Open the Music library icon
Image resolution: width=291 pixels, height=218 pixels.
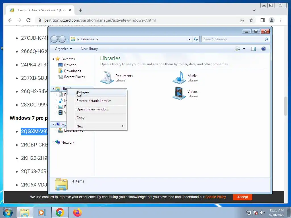(179, 78)
